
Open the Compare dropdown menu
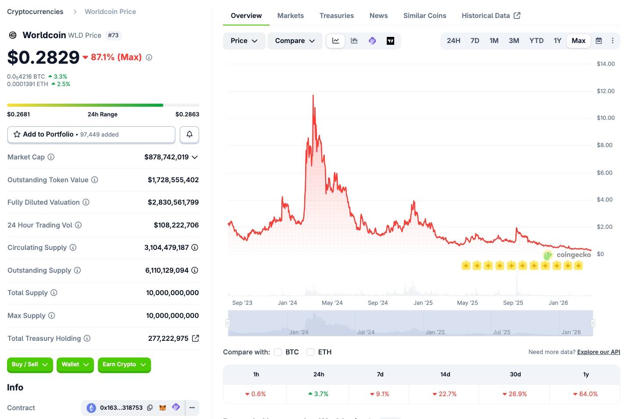(295, 40)
